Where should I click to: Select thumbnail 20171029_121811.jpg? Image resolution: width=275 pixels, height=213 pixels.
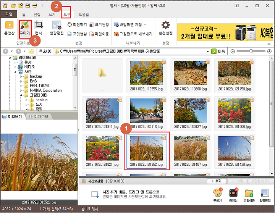[x=102, y=113]
